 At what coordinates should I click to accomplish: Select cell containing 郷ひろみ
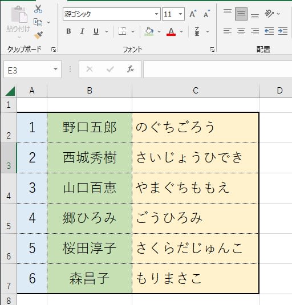tap(90, 218)
